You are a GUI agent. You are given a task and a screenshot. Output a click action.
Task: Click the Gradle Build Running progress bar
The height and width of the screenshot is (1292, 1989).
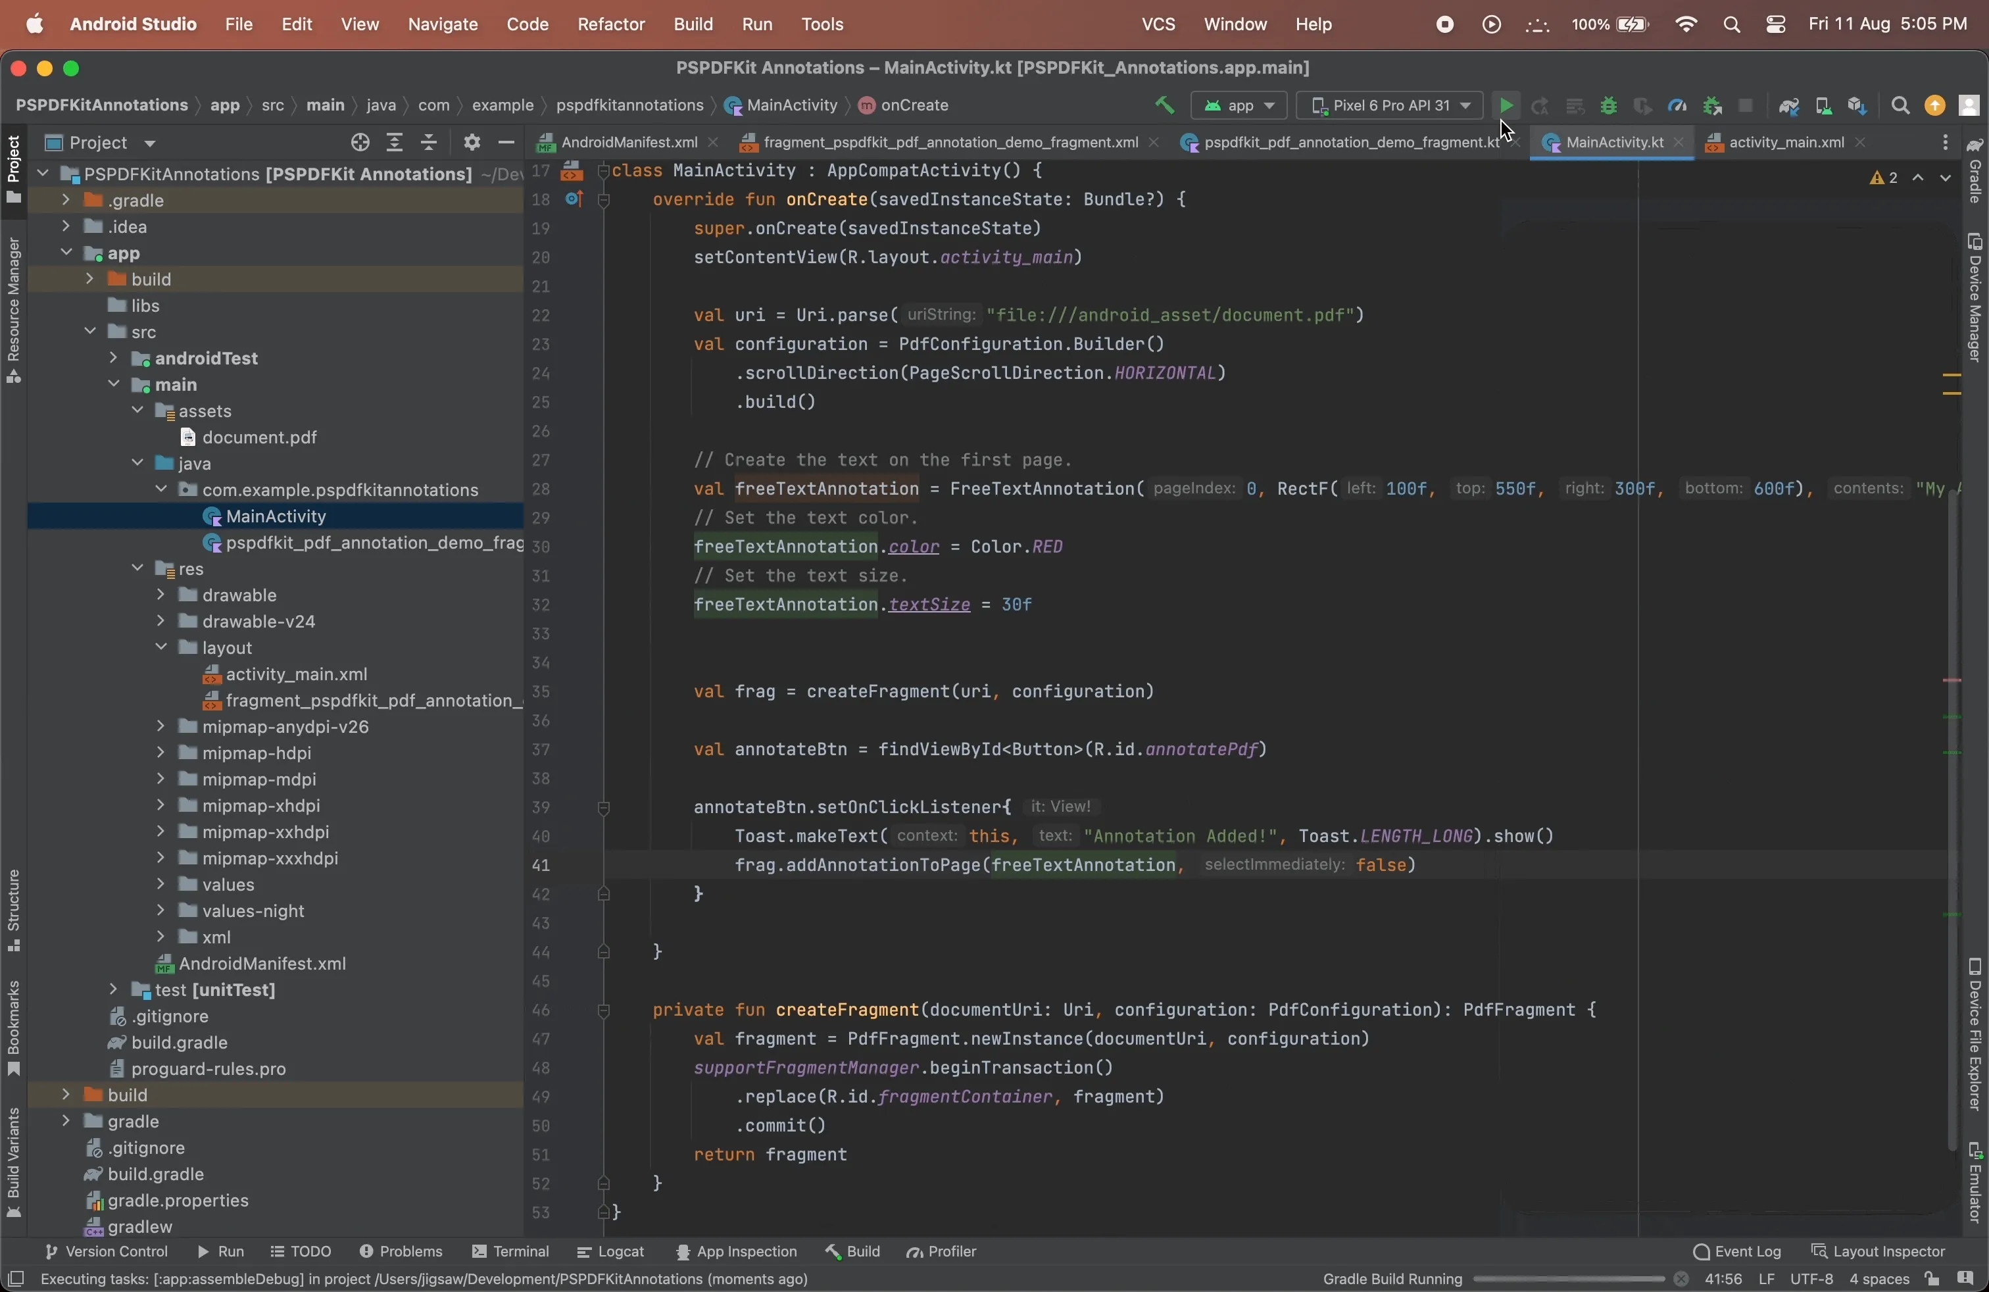(x=1568, y=1280)
